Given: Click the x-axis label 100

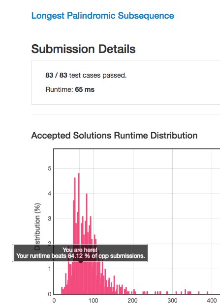Looking at the screenshot, I should click(93, 301).
